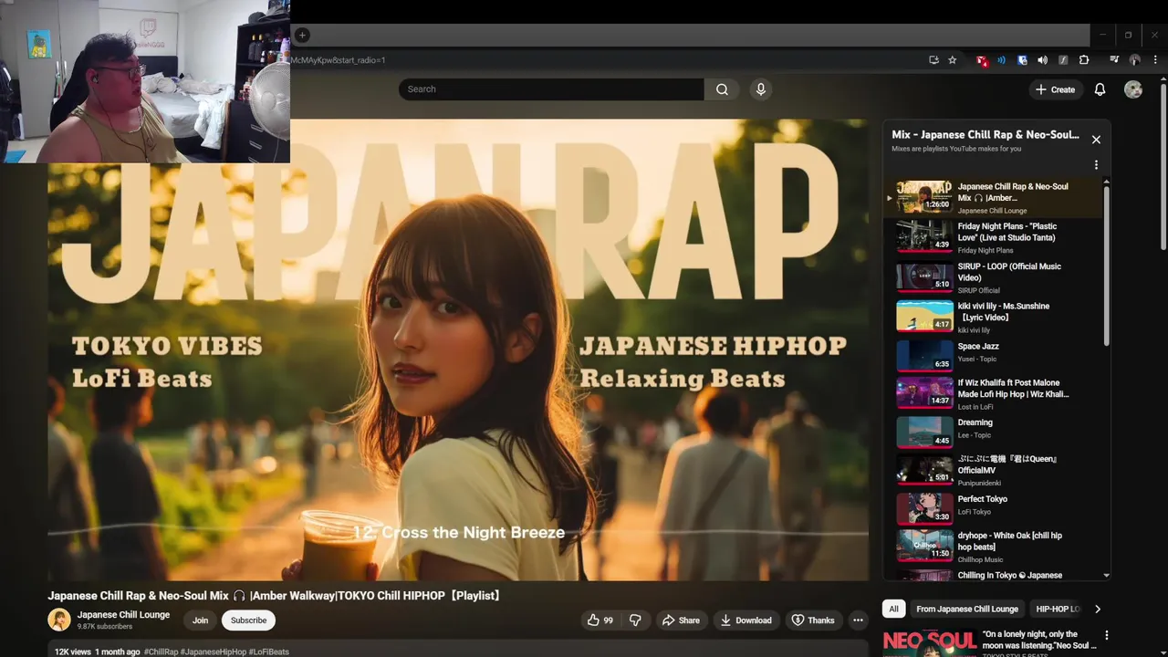The height and width of the screenshot is (657, 1168).
Task: Click the search magnifier button
Action: click(x=722, y=89)
